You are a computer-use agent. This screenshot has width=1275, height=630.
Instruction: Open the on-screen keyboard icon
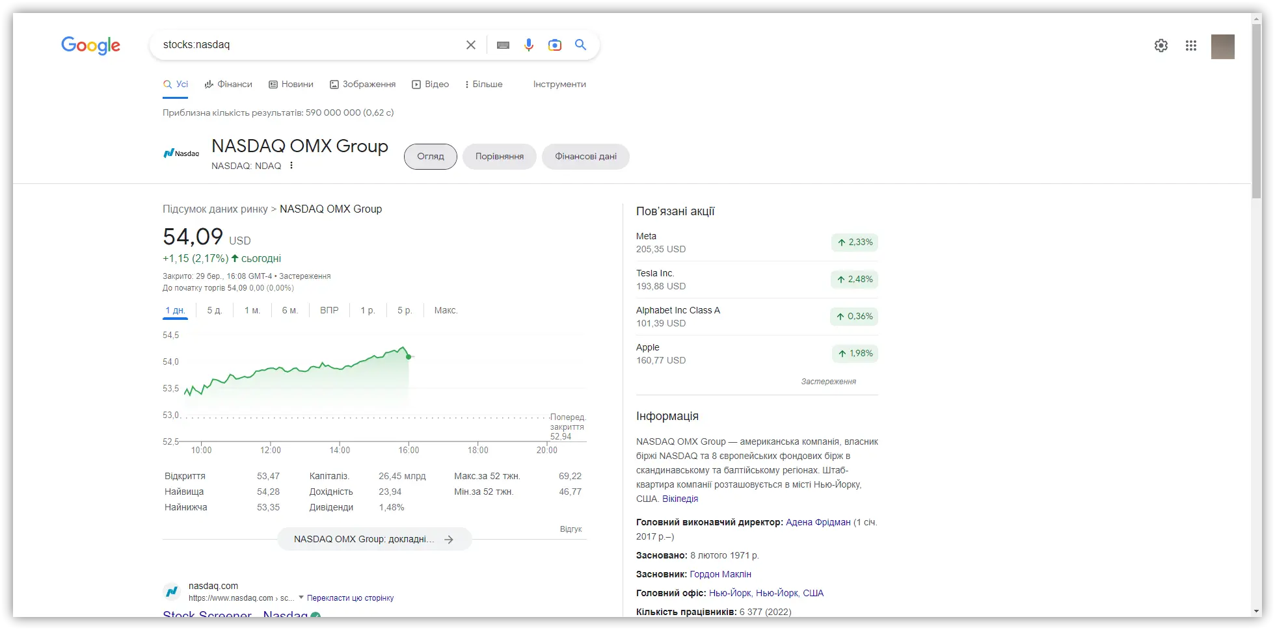point(503,45)
